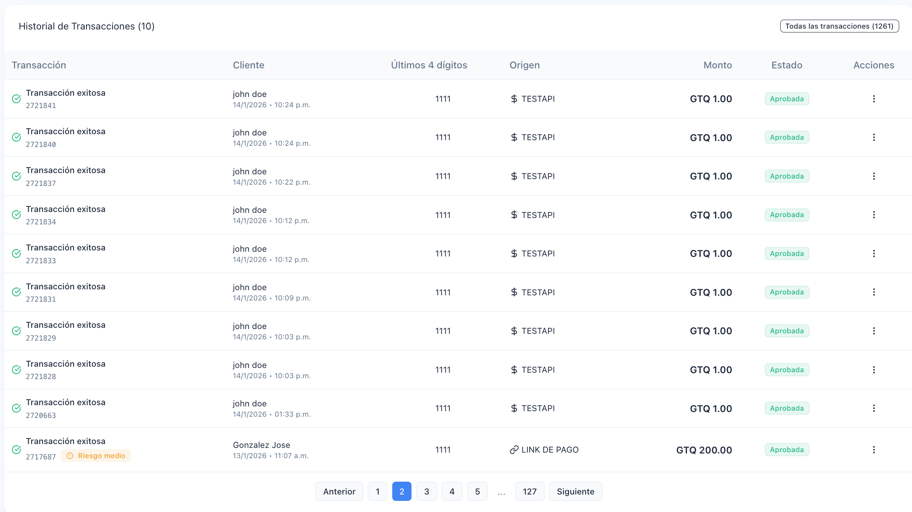Click link icon beside LINK DE PAGO

pyautogui.click(x=514, y=450)
